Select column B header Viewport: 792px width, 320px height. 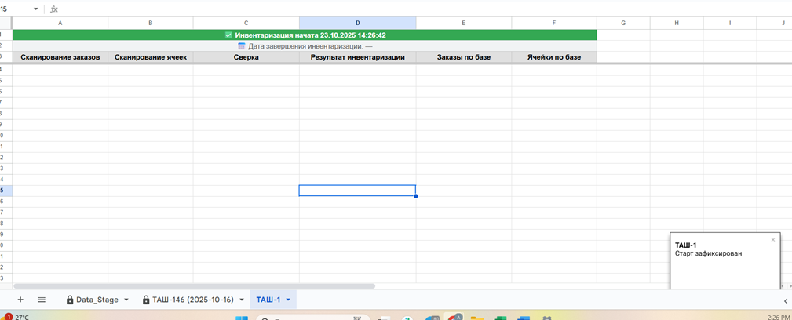[151, 23]
